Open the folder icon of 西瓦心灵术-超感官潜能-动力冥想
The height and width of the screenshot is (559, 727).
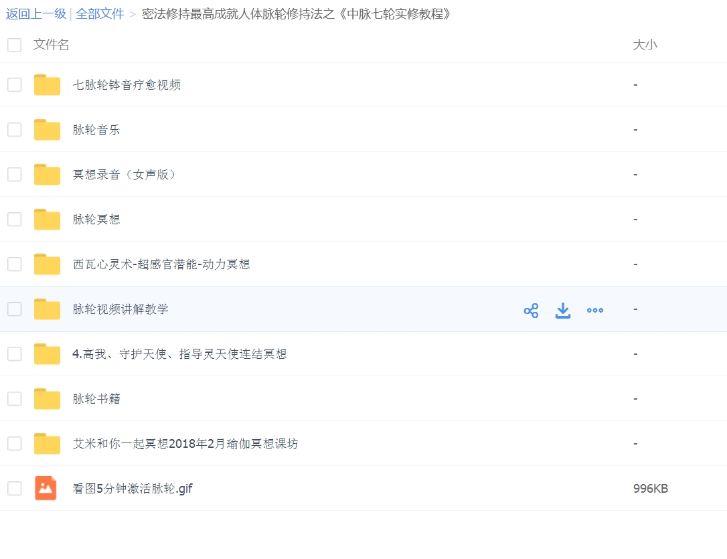pyautogui.click(x=47, y=264)
